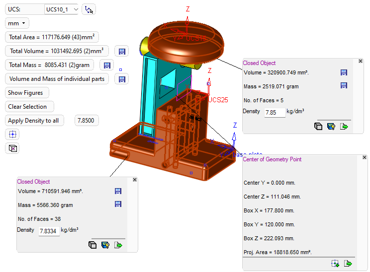Click the Apply Density to all button
The height and width of the screenshot is (272, 370).
pyautogui.click(x=34, y=121)
